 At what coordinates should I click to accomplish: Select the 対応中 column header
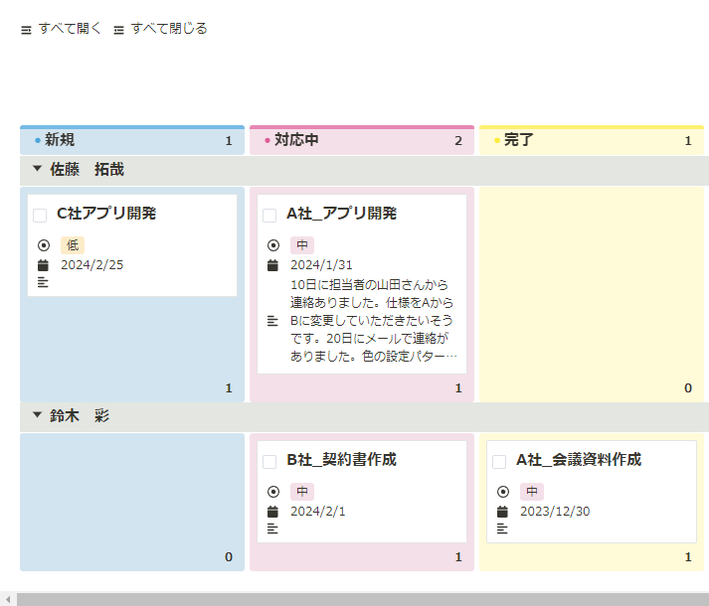tap(362, 140)
